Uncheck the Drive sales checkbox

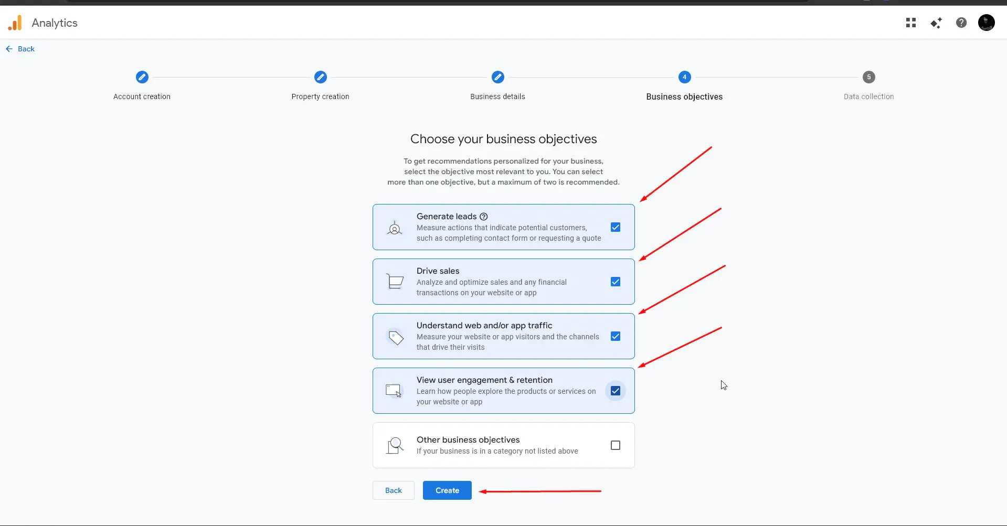tap(616, 282)
